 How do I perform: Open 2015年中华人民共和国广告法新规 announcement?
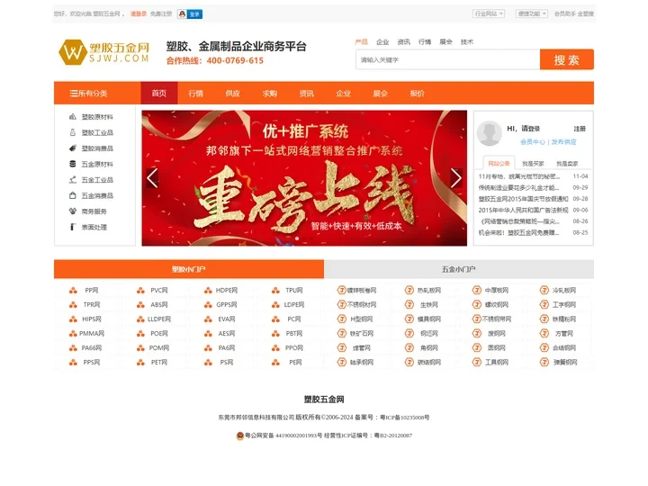point(523,210)
